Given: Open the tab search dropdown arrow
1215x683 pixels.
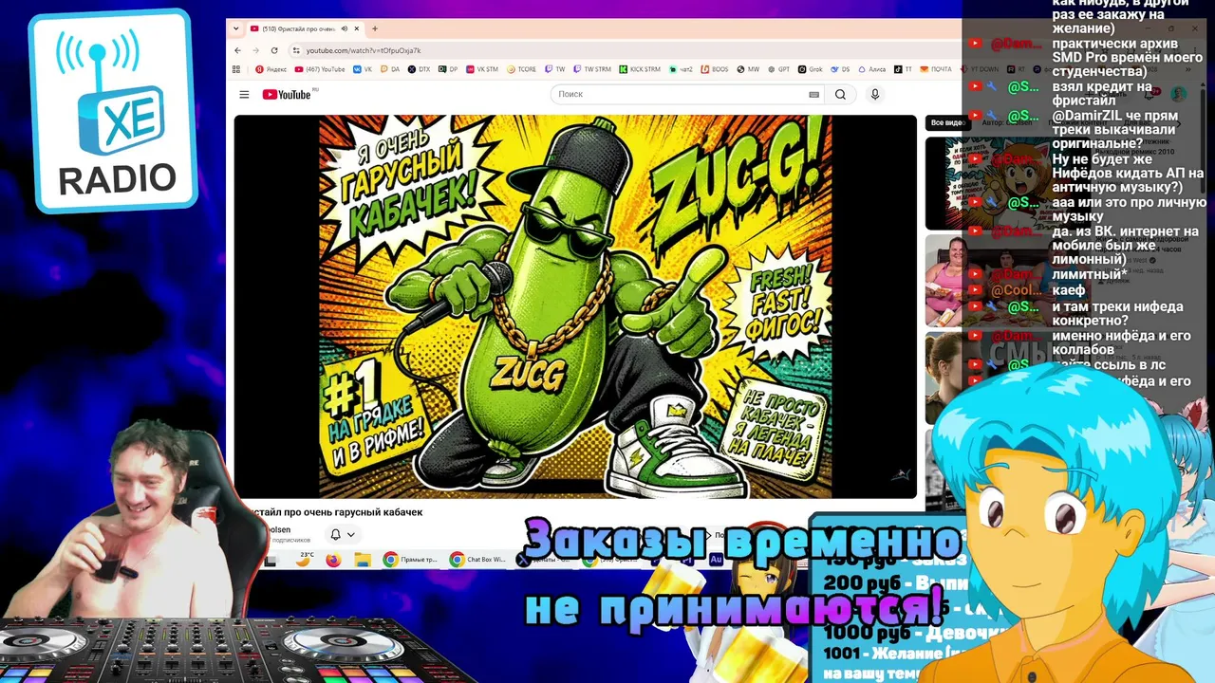Looking at the screenshot, I should click(x=236, y=28).
